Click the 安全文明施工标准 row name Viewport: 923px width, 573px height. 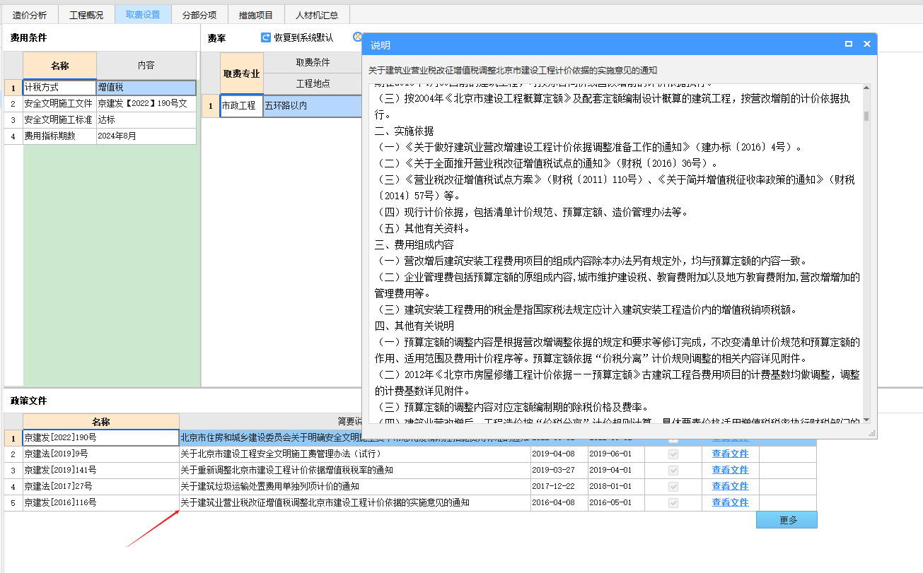(x=59, y=120)
